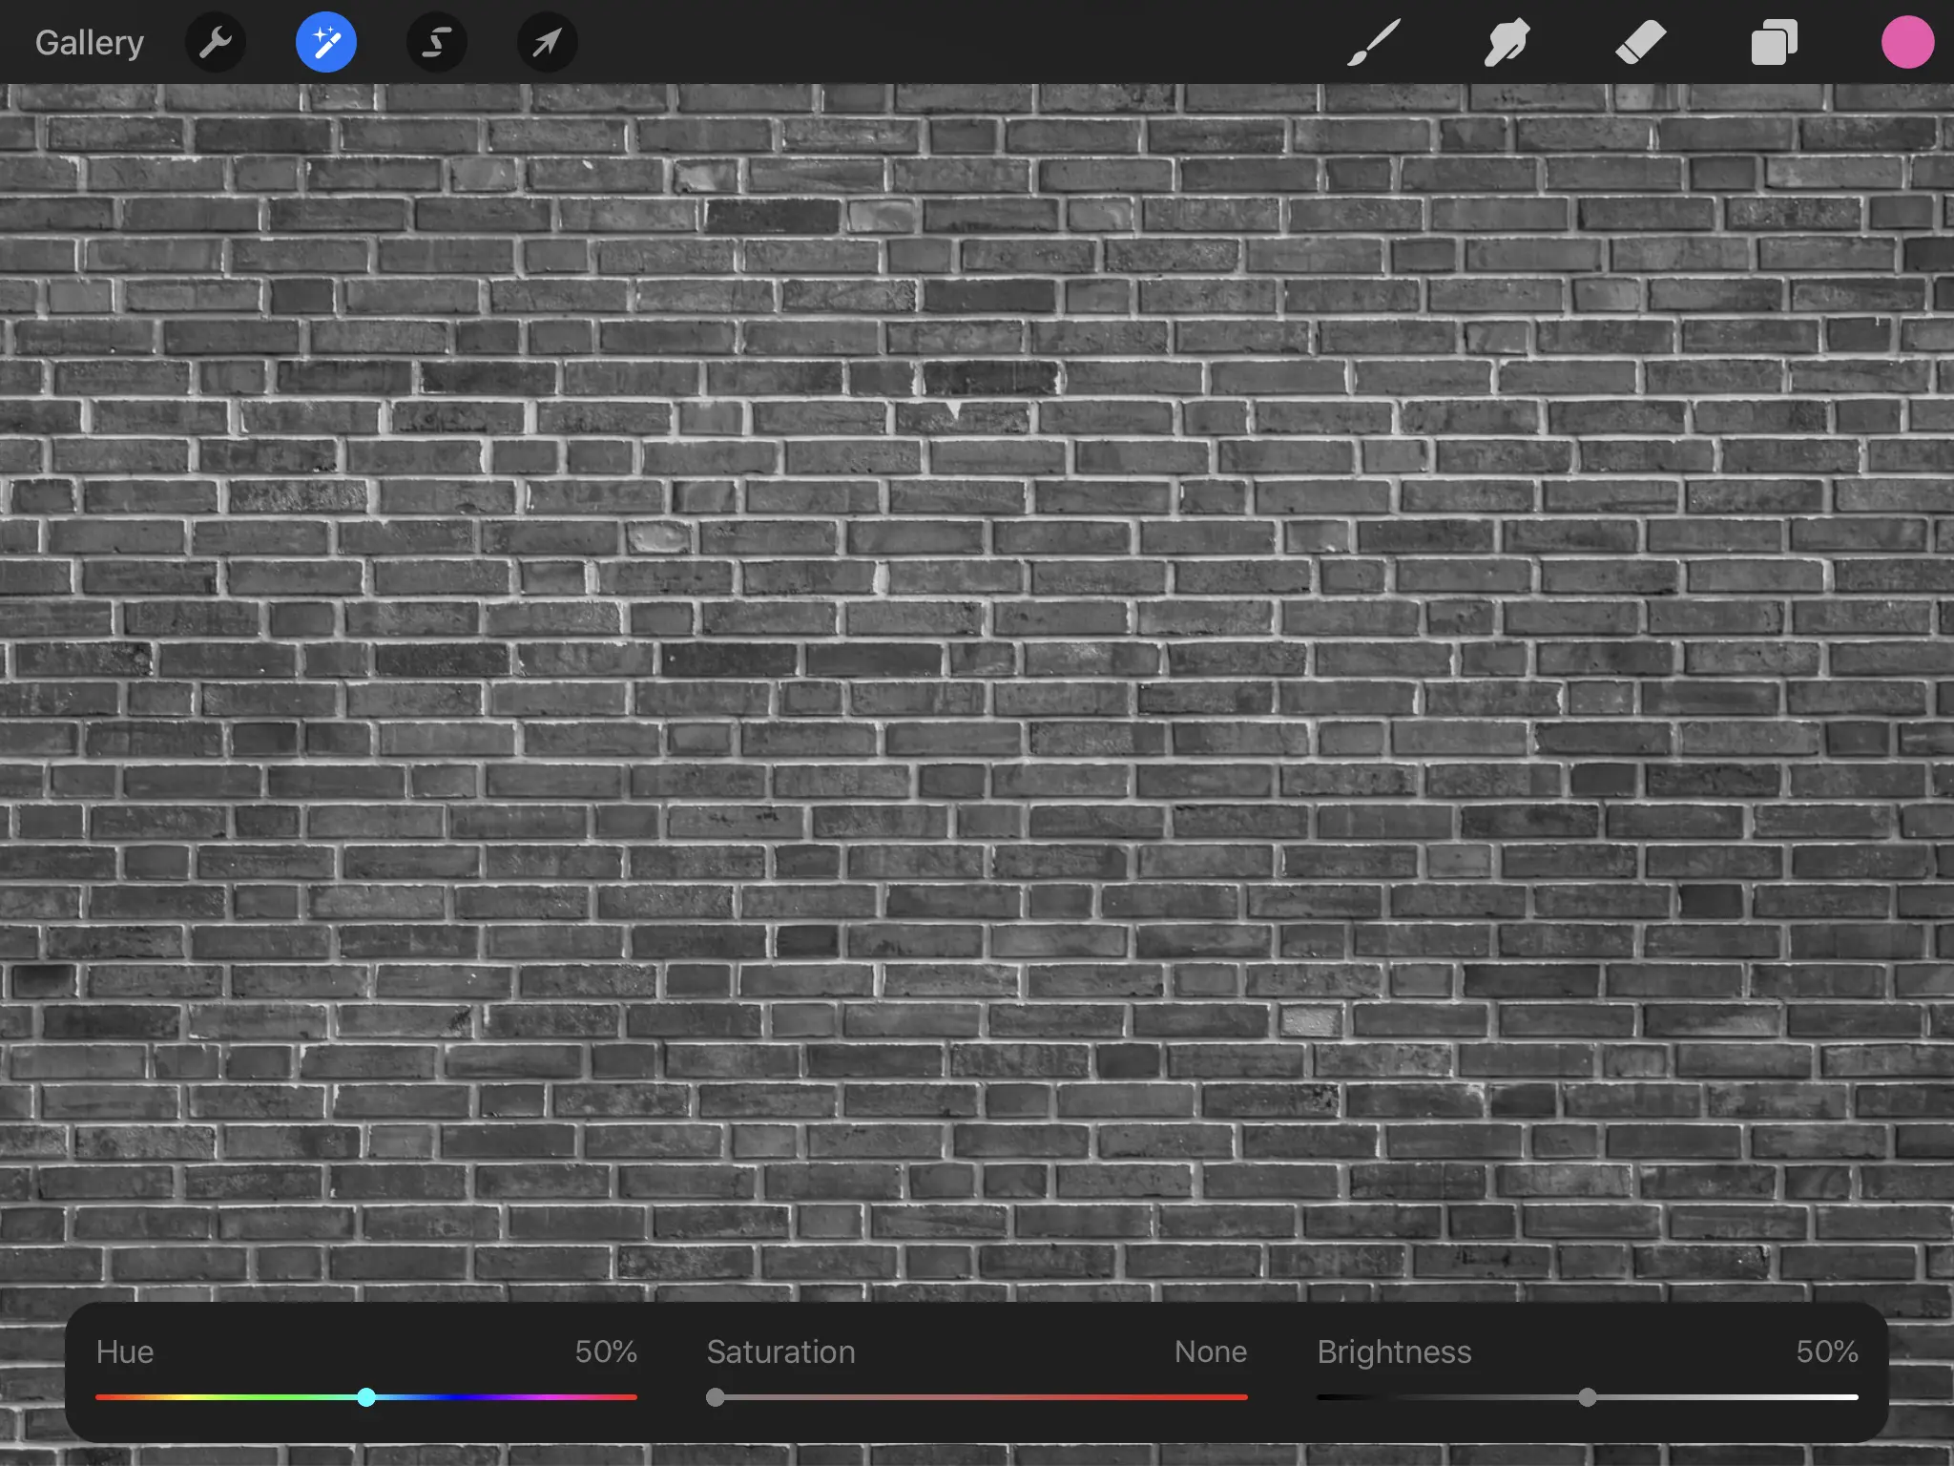Image resolution: width=1954 pixels, height=1466 pixels.
Task: Click the Saturation label
Action: pyautogui.click(x=780, y=1351)
